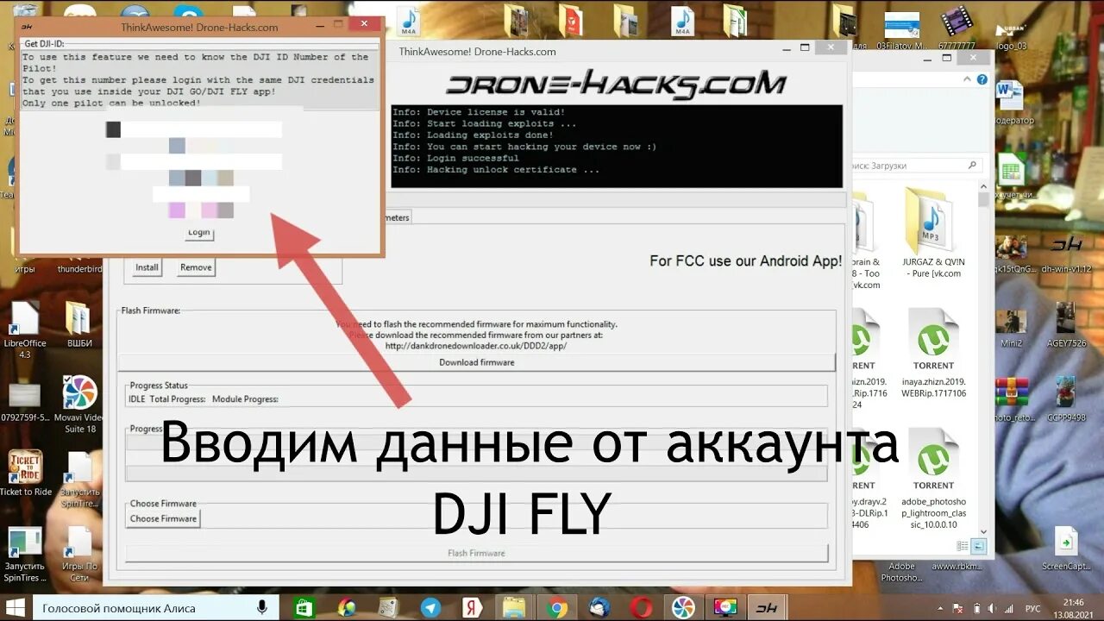
Task: Click the Explorer help question-mark icon
Action: tap(981, 79)
